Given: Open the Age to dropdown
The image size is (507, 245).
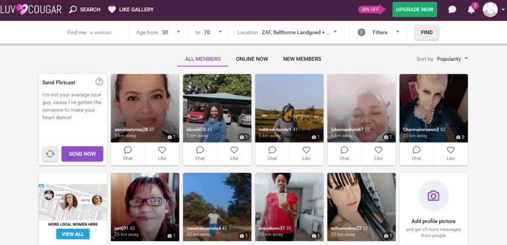Looking at the screenshot, I should [x=208, y=32].
